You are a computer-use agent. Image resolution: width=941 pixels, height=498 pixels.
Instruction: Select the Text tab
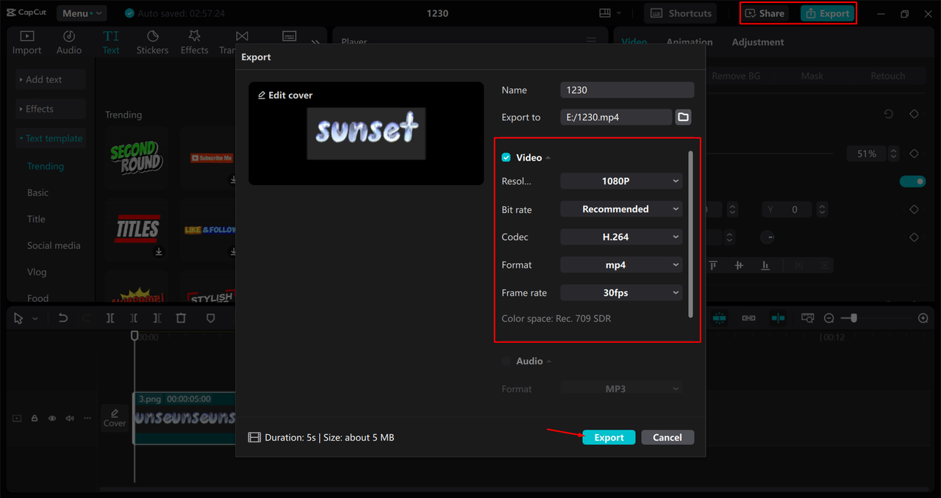tap(111, 43)
